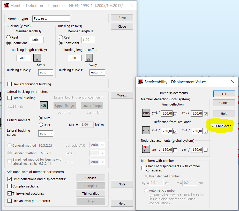Viewport: 239px width, 211px height.
Task: Open the Buckling curve y dropdown
Action: (x=46, y=72)
